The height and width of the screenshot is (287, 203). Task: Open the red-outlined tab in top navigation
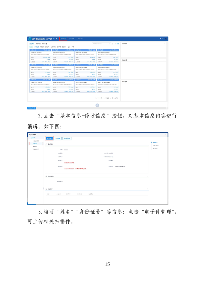pyautogui.click(x=63, y=39)
